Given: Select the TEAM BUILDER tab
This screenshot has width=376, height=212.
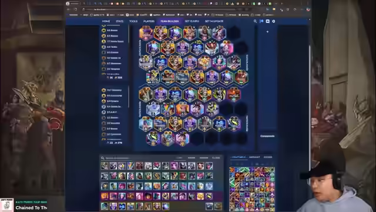Looking at the screenshot, I should point(170,21).
